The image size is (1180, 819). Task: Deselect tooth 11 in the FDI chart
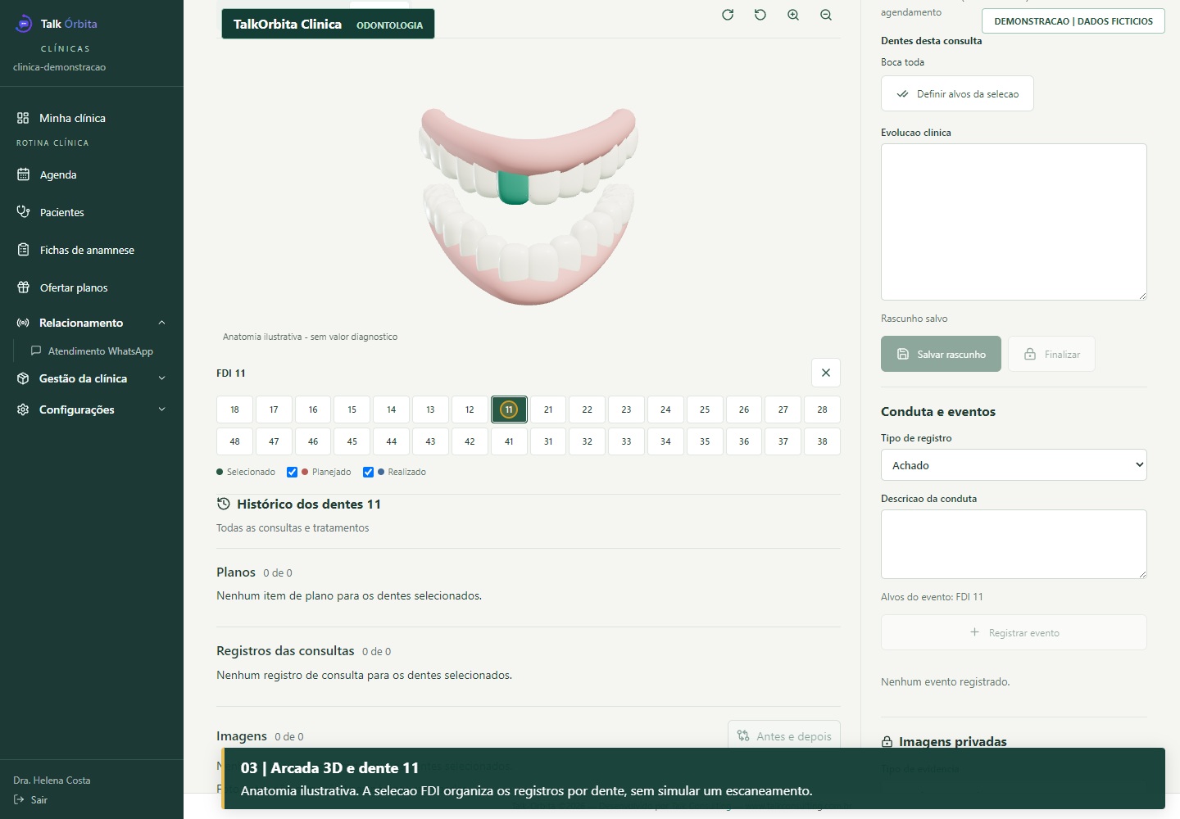pyautogui.click(x=509, y=409)
